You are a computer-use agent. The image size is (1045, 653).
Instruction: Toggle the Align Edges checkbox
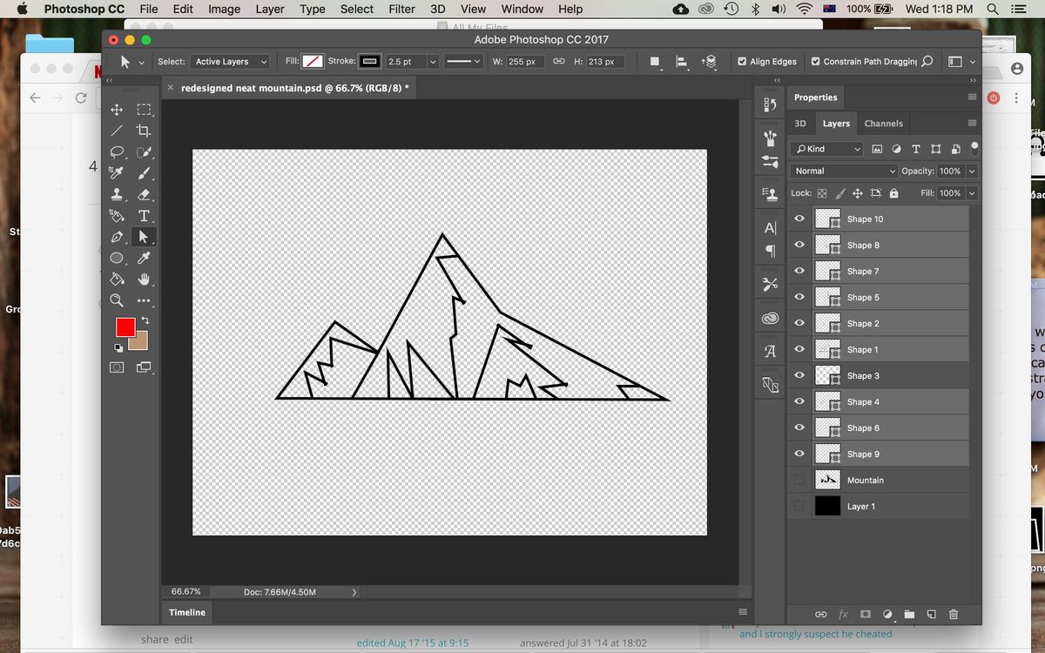click(x=742, y=62)
